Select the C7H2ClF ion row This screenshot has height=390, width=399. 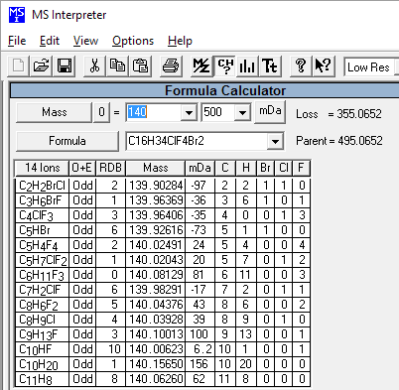[x=163, y=290]
